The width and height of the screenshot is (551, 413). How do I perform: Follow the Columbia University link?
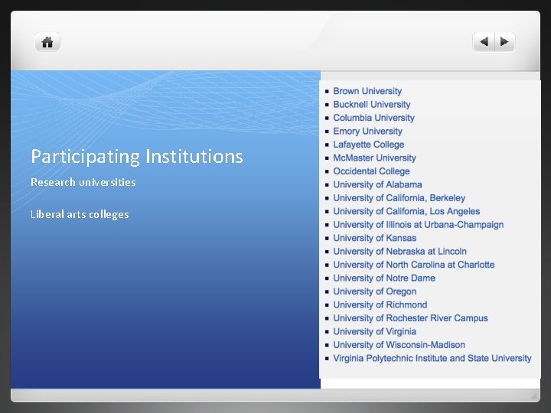pyautogui.click(x=374, y=118)
